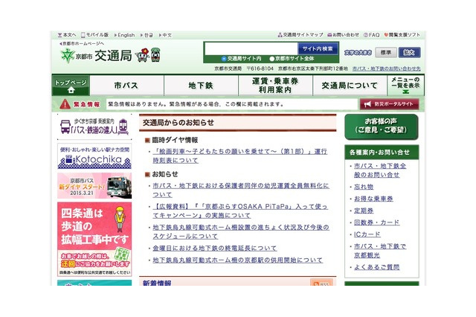Image resolution: width=476 pixels, height=317 pixels.
Task: Open 忘れ物 sidebar link
Action: (x=364, y=187)
